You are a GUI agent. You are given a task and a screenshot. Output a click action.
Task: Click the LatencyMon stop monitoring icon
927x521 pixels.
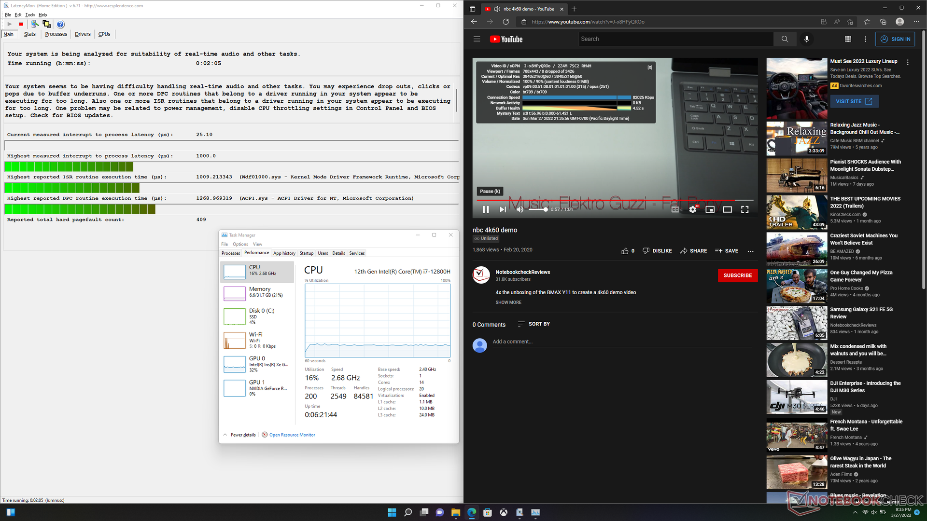tap(21, 24)
